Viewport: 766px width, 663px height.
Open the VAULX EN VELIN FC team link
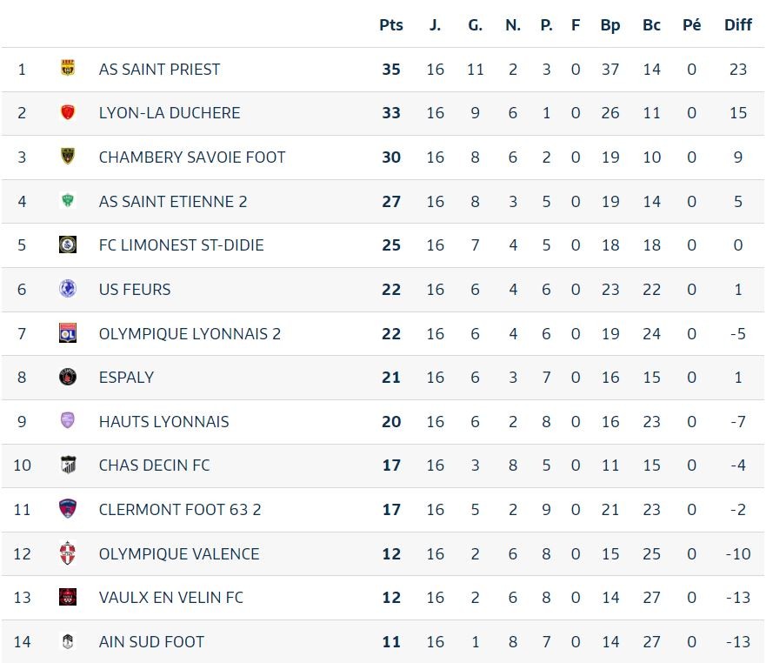(171, 598)
